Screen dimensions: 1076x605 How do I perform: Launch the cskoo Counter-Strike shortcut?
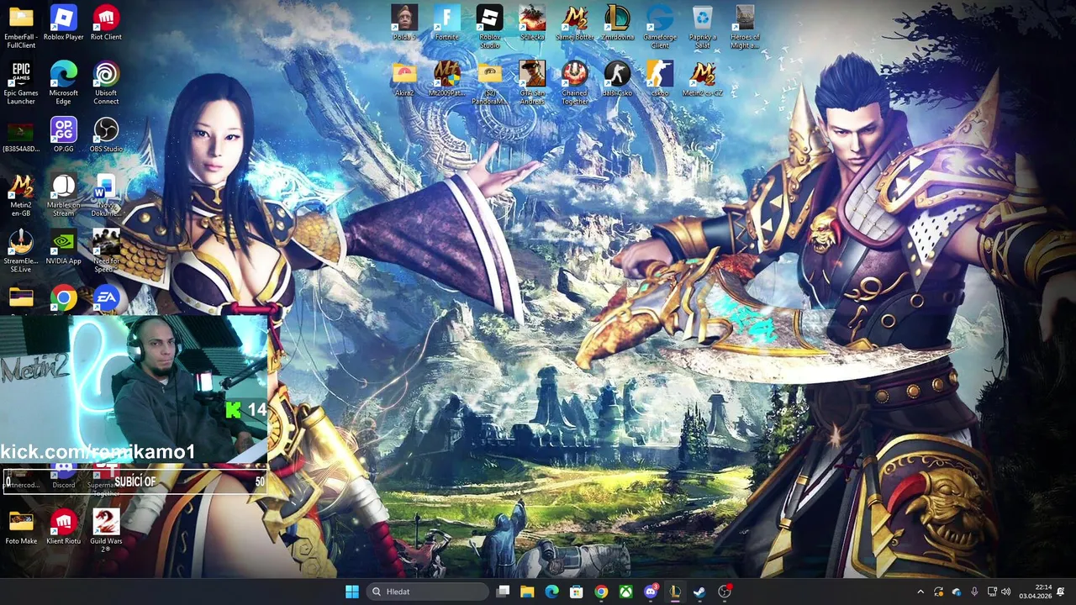[660, 79]
